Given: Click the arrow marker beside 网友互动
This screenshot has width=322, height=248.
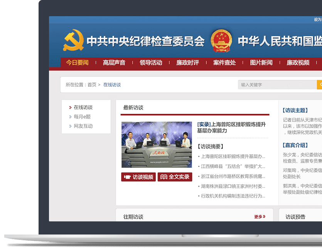Looking at the screenshot, I should (x=70, y=126).
